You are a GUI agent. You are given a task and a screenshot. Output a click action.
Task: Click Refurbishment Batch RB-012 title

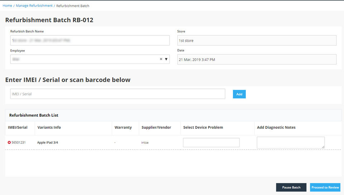(49, 20)
